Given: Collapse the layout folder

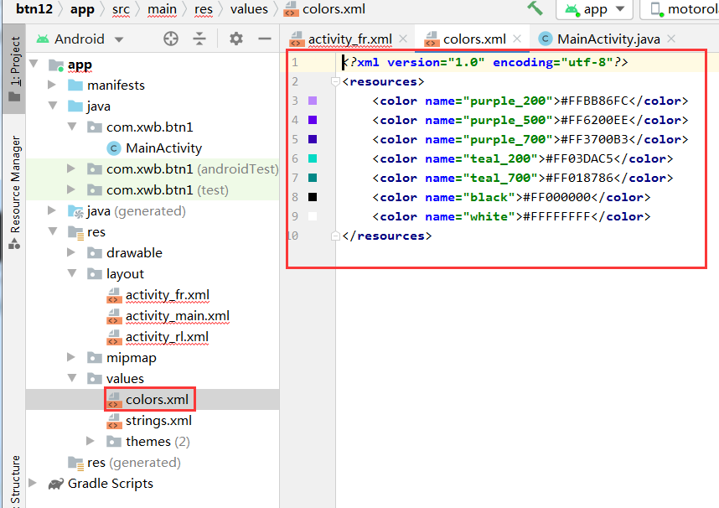Looking at the screenshot, I should point(70,273).
